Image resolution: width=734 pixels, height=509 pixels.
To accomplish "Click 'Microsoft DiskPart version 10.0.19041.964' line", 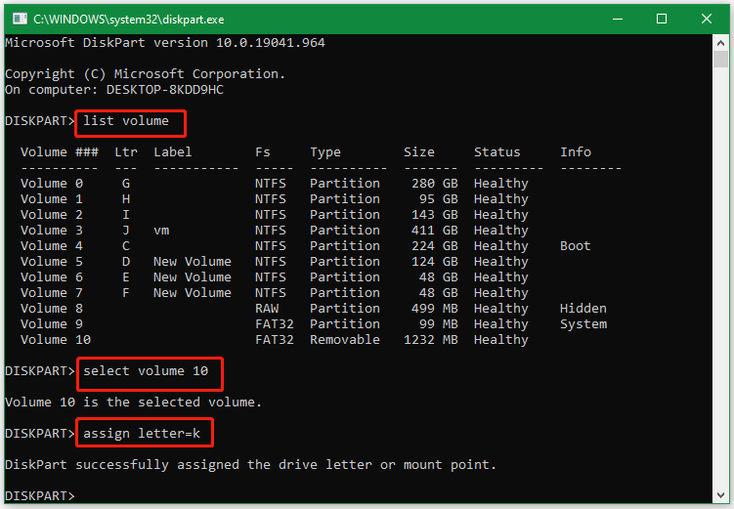I will [x=165, y=43].
